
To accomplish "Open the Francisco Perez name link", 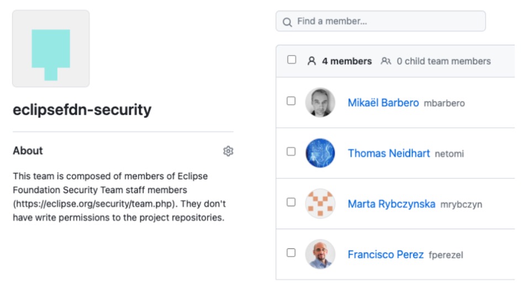I will pyautogui.click(x=385, y=254).
